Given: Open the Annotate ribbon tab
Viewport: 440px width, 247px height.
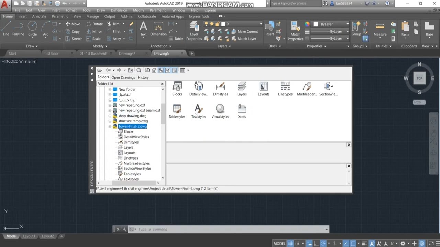Looking at the screenshot, I should (x=39, y=16).
